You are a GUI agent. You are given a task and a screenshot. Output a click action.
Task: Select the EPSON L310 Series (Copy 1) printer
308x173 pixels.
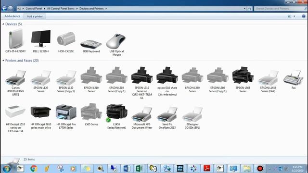coord(116,75)
